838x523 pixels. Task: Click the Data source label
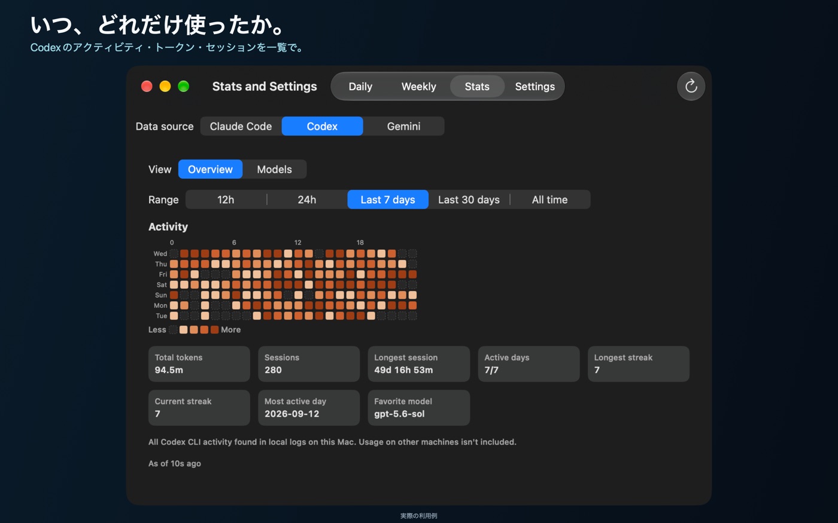click(x=165, y=126)
